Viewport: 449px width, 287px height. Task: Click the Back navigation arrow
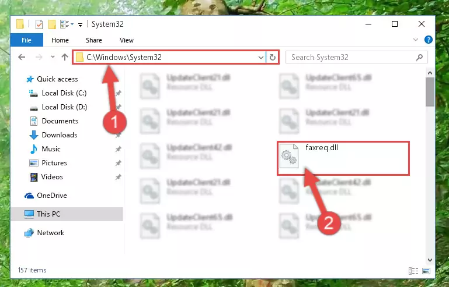[x=22, y=57]
